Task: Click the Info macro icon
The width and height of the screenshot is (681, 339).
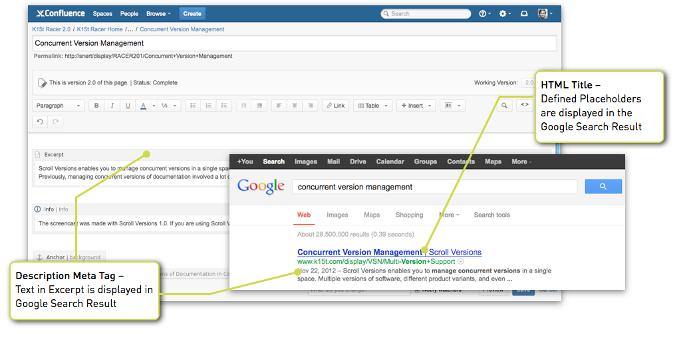Action: [x=38, y=209]
